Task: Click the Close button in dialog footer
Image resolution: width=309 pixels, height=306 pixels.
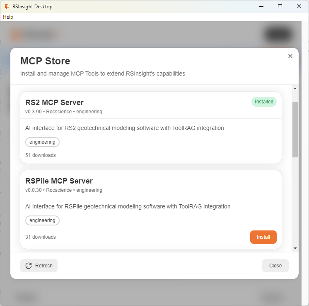Action: coord(275,265)
